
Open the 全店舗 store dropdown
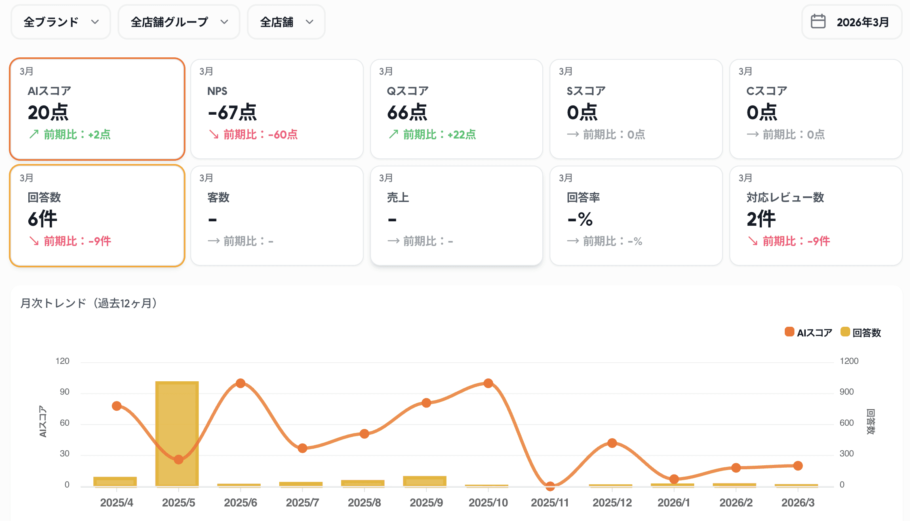(286, 22)
